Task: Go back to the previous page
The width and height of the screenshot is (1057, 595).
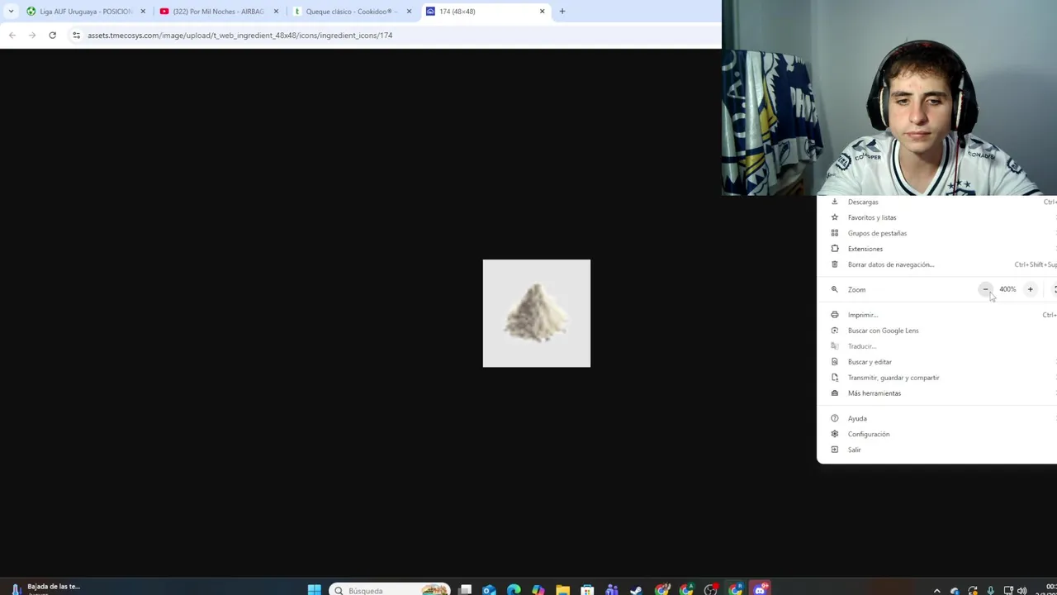Action: tap(12, 35)
